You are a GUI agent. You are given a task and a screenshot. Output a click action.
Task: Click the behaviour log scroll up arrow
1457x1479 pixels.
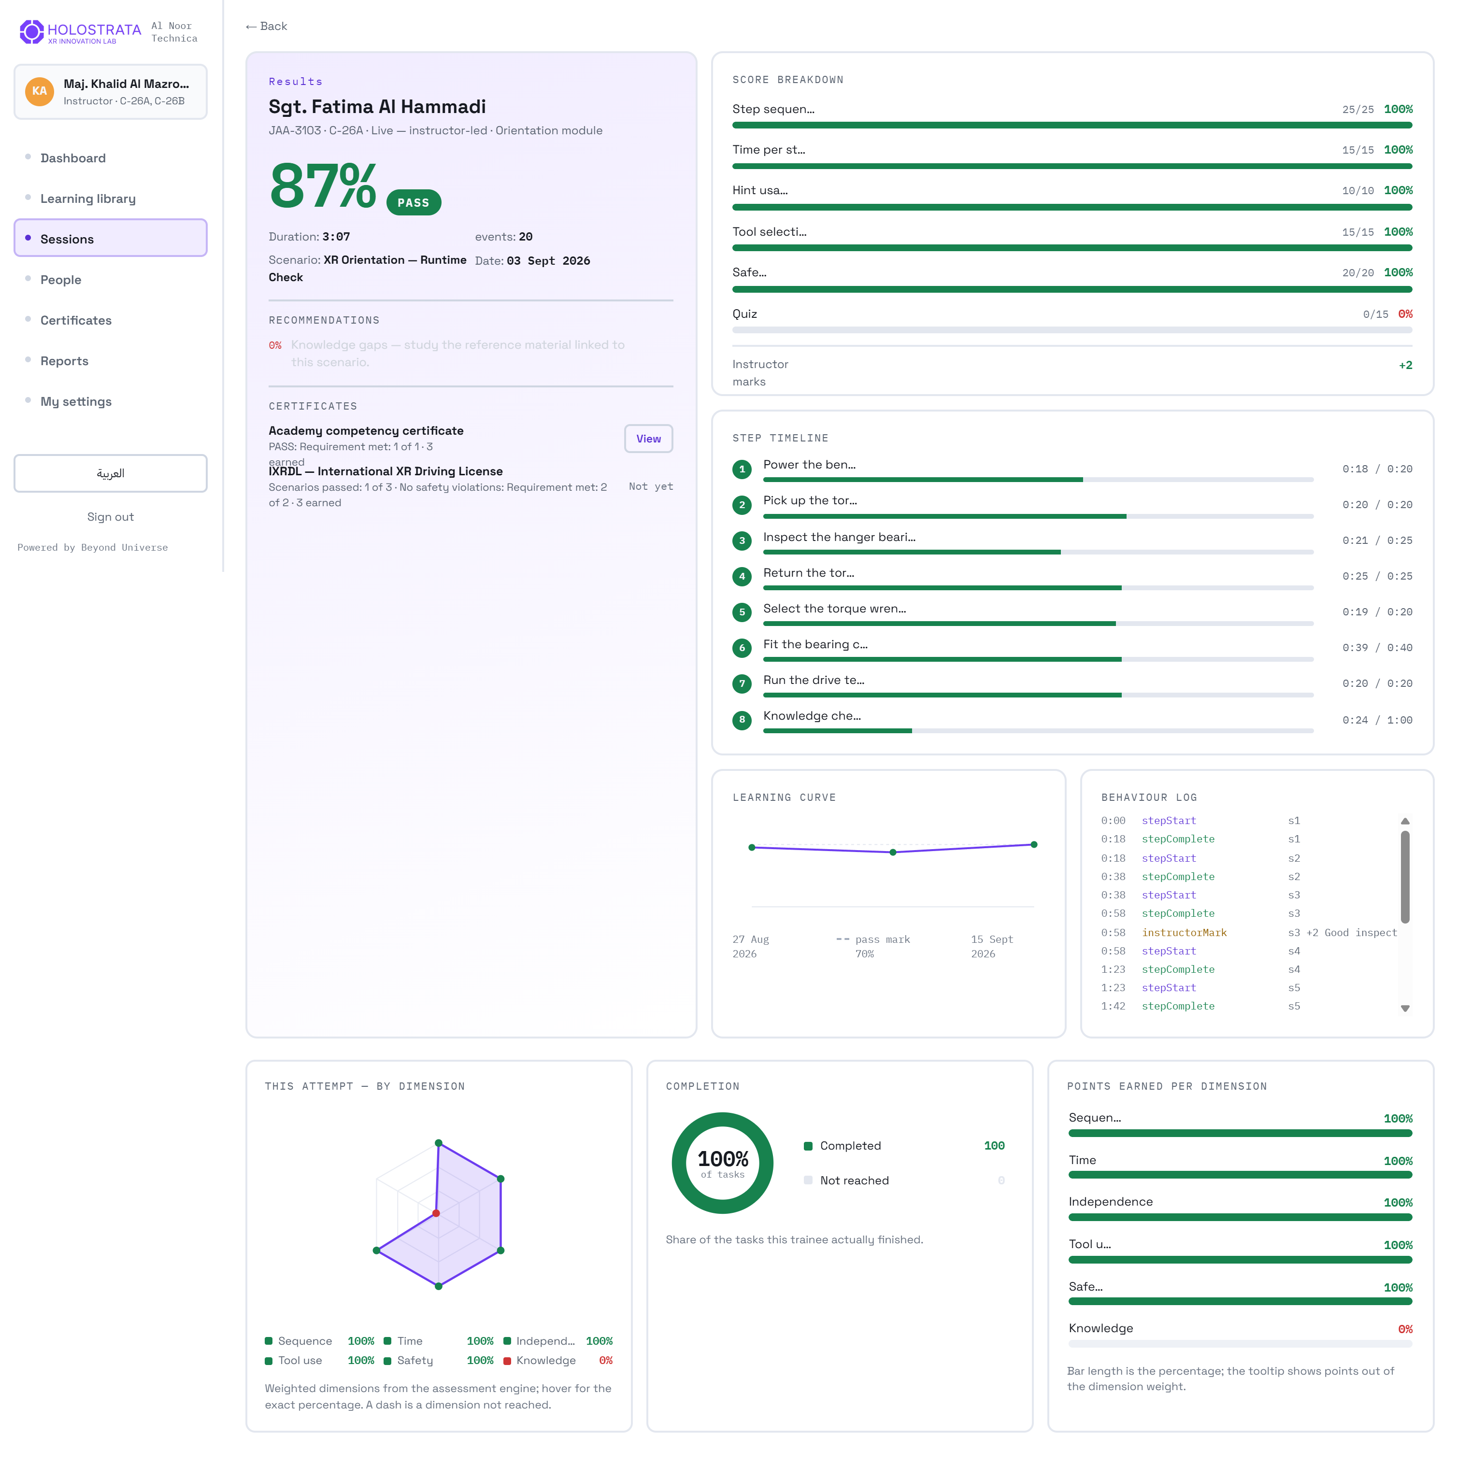click(x=1405, y=821)
